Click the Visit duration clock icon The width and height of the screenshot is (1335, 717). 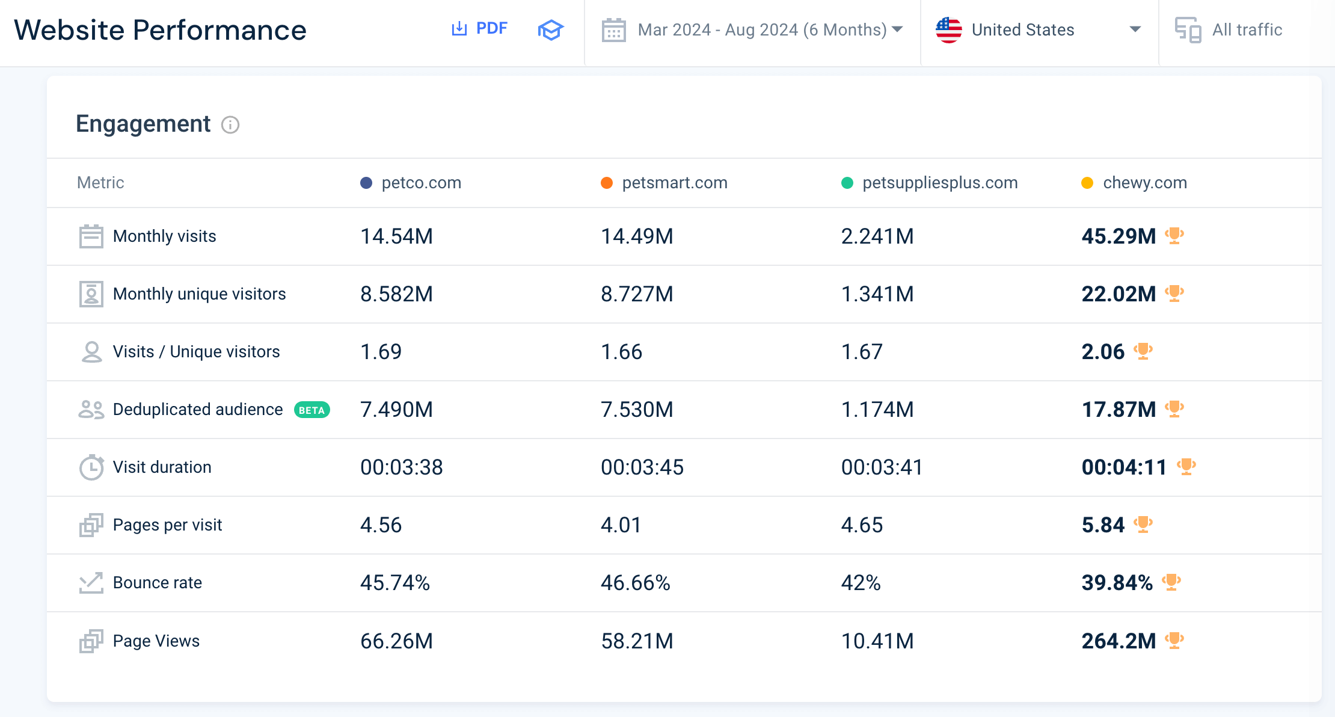(91, 467)
